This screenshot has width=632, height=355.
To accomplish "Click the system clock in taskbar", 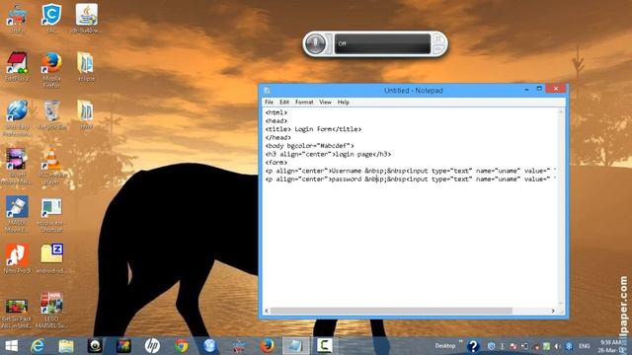I will pyautogui.click(x=611, y=346).
